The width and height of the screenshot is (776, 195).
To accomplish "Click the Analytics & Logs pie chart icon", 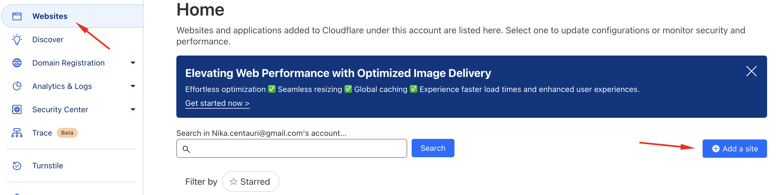I will [17, 86].
